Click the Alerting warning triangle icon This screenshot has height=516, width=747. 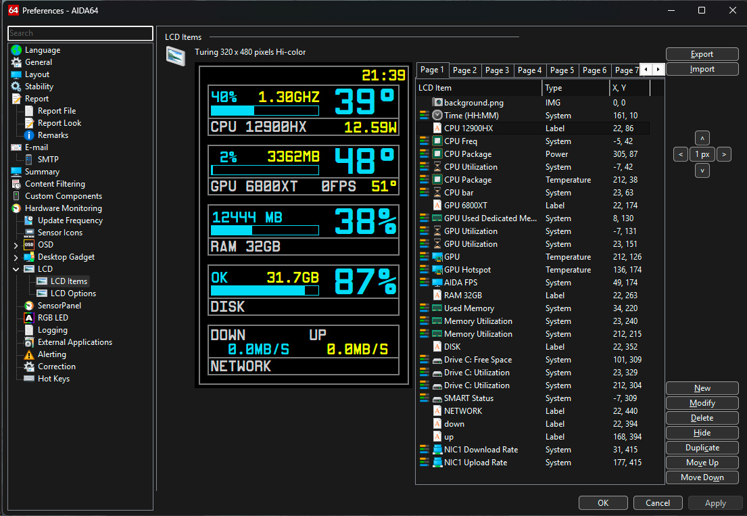pyautogui.click(x=29, y=354)
